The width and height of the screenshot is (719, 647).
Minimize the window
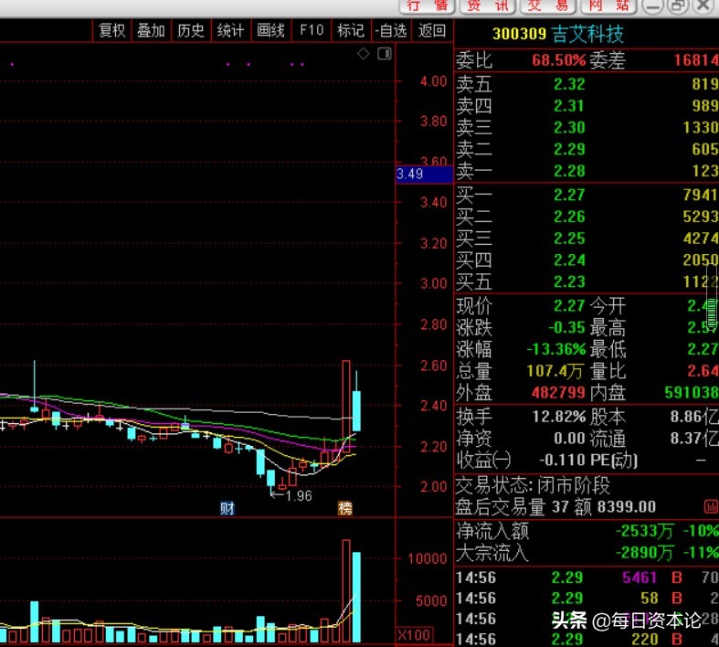652,6
